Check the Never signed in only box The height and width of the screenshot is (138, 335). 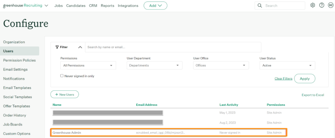pos(62,76)
